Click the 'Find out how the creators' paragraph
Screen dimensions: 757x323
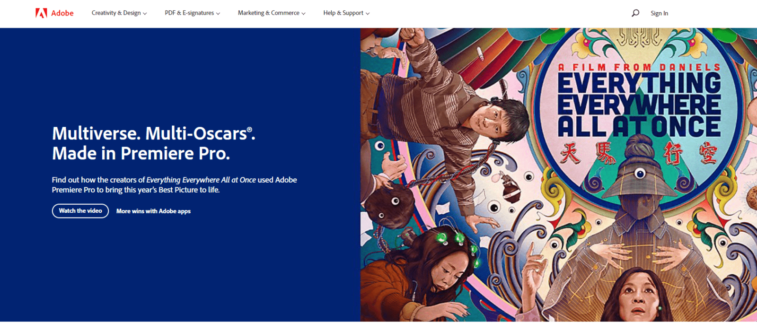175,185
